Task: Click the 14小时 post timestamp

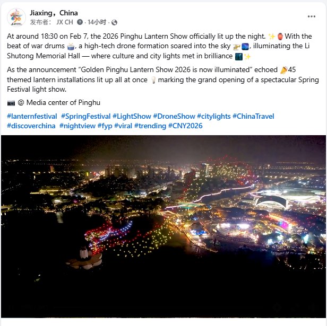Action: coord(97,22)
